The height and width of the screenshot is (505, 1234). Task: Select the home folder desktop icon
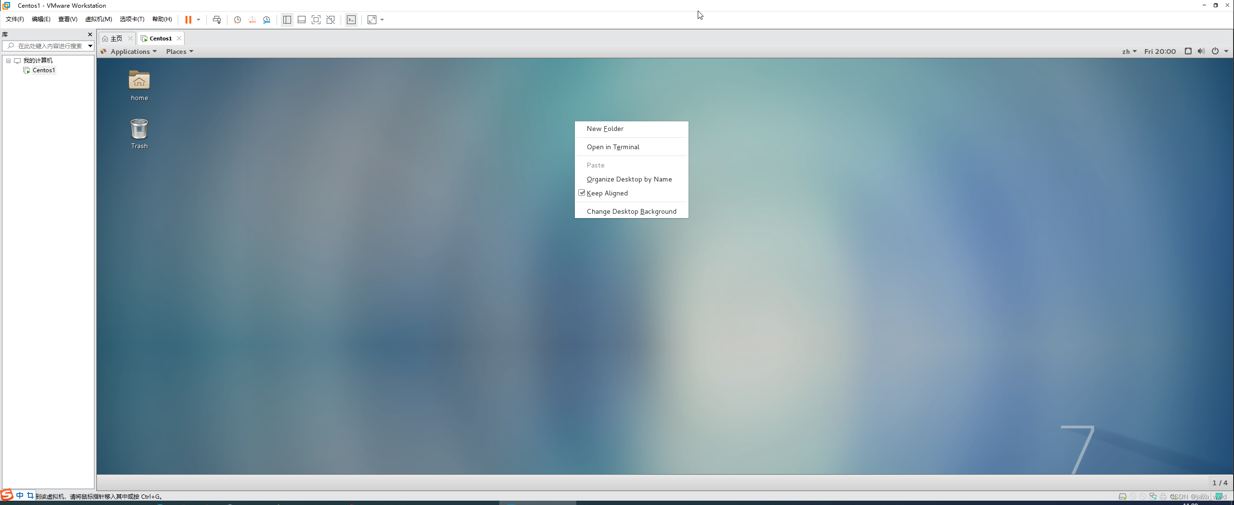click(x=139, y=85)
